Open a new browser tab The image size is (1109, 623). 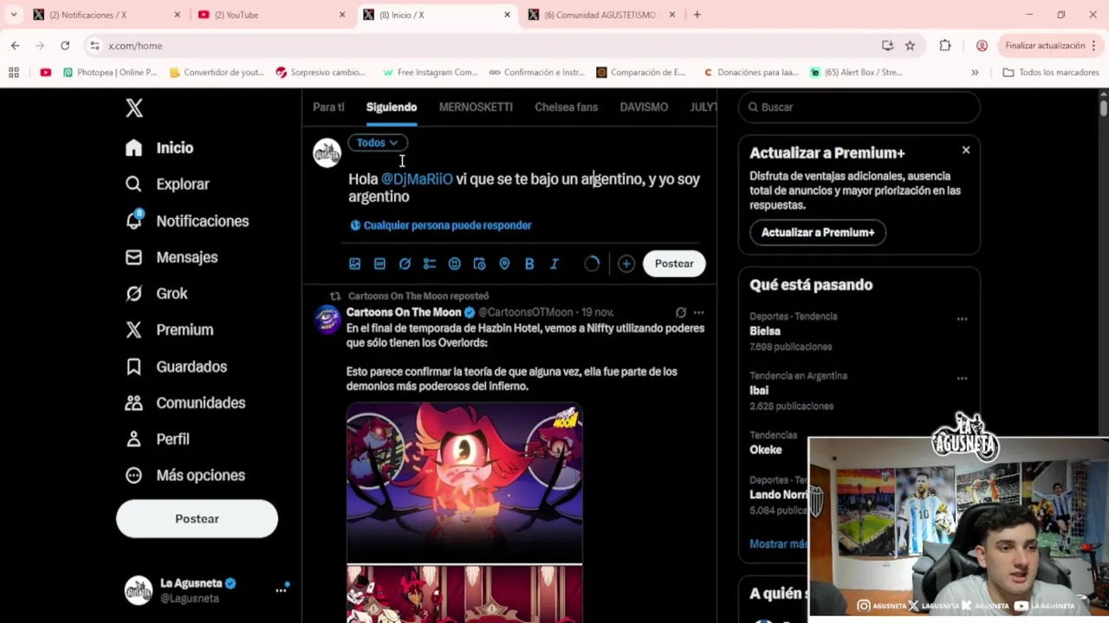(697, 15)
